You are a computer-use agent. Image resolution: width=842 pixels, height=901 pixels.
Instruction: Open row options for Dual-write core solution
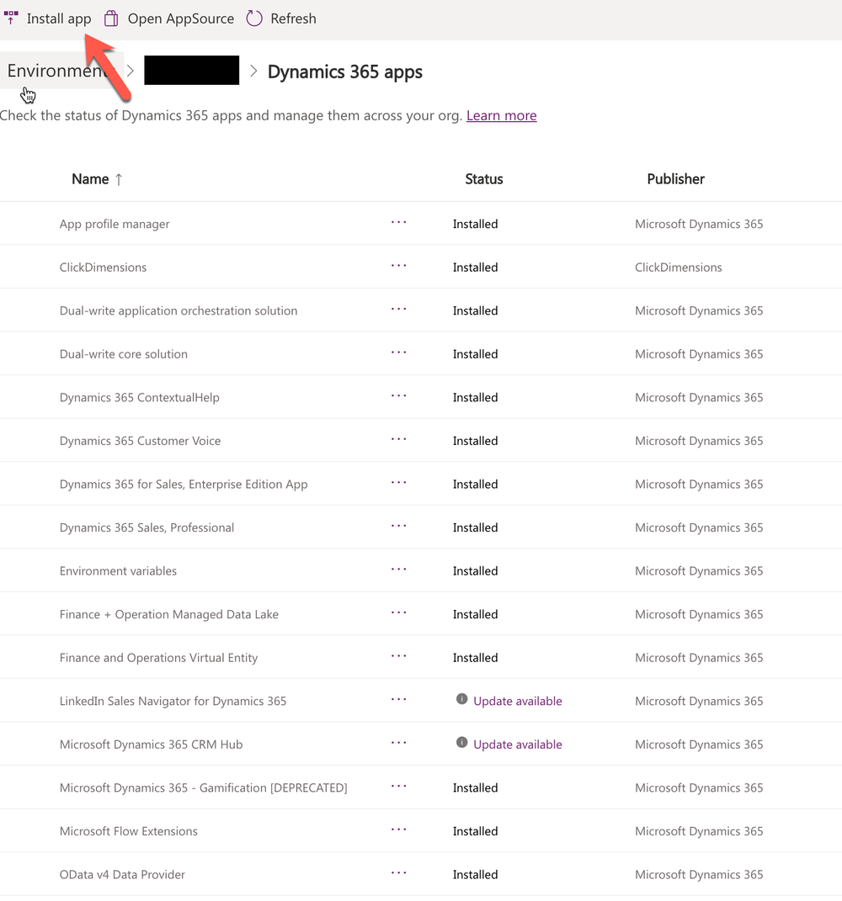point(398,352)
